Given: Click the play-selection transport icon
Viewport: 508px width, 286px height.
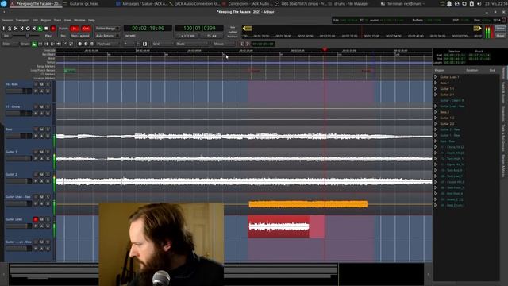Looking at the screenshot, I should click(x=33, y=29).
